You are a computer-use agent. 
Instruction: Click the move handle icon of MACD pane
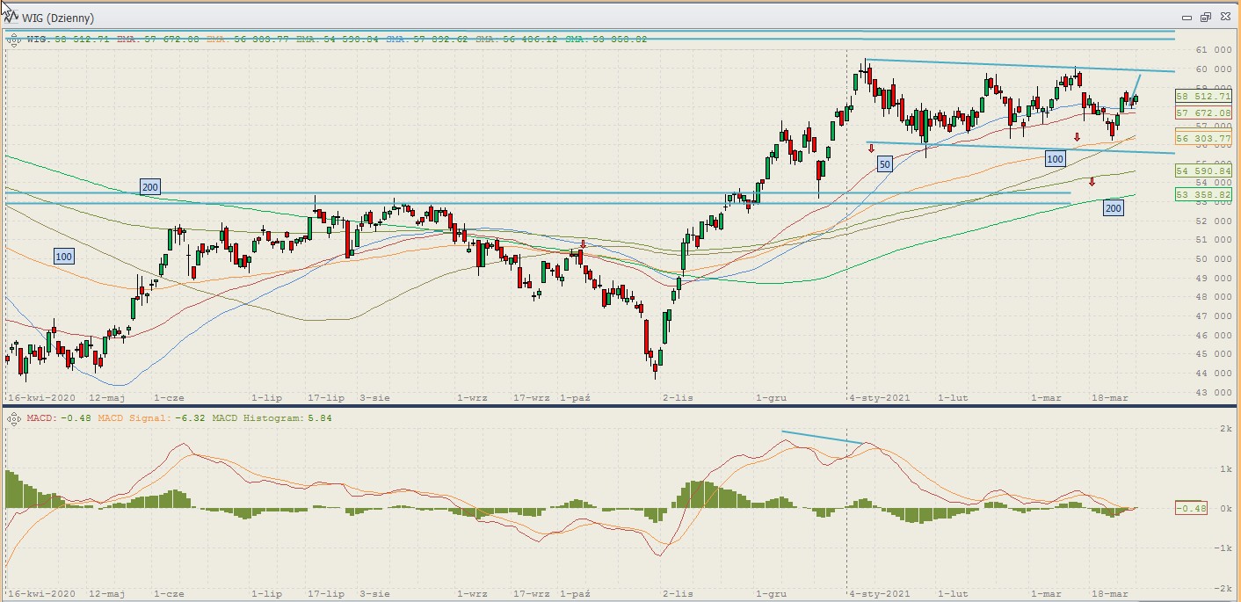12,419
